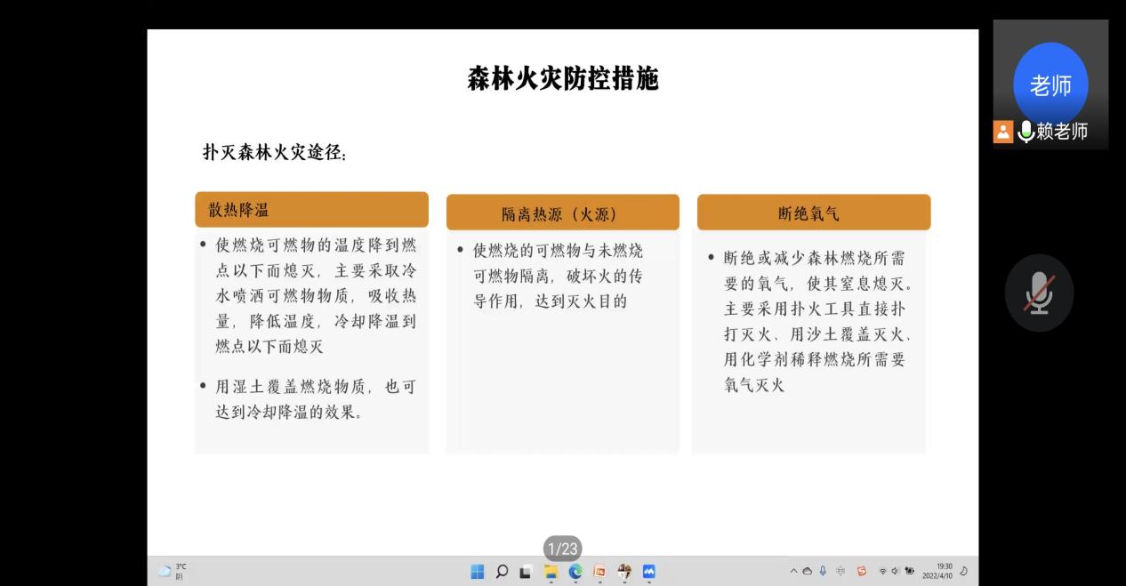Screen dimensions: 1126x586
Task: Switch to PowerPoint in the taskbar
Action: coord(599,572)
